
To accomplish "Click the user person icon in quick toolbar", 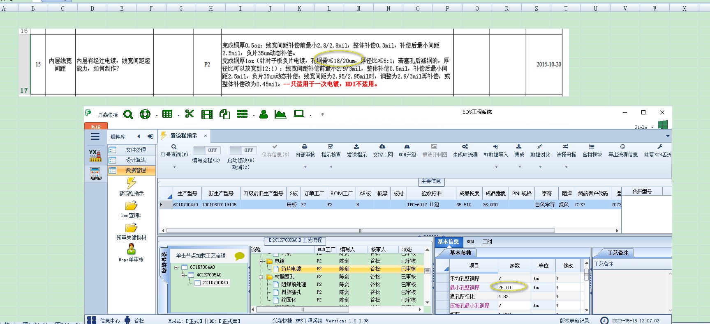I will (264, 114).
